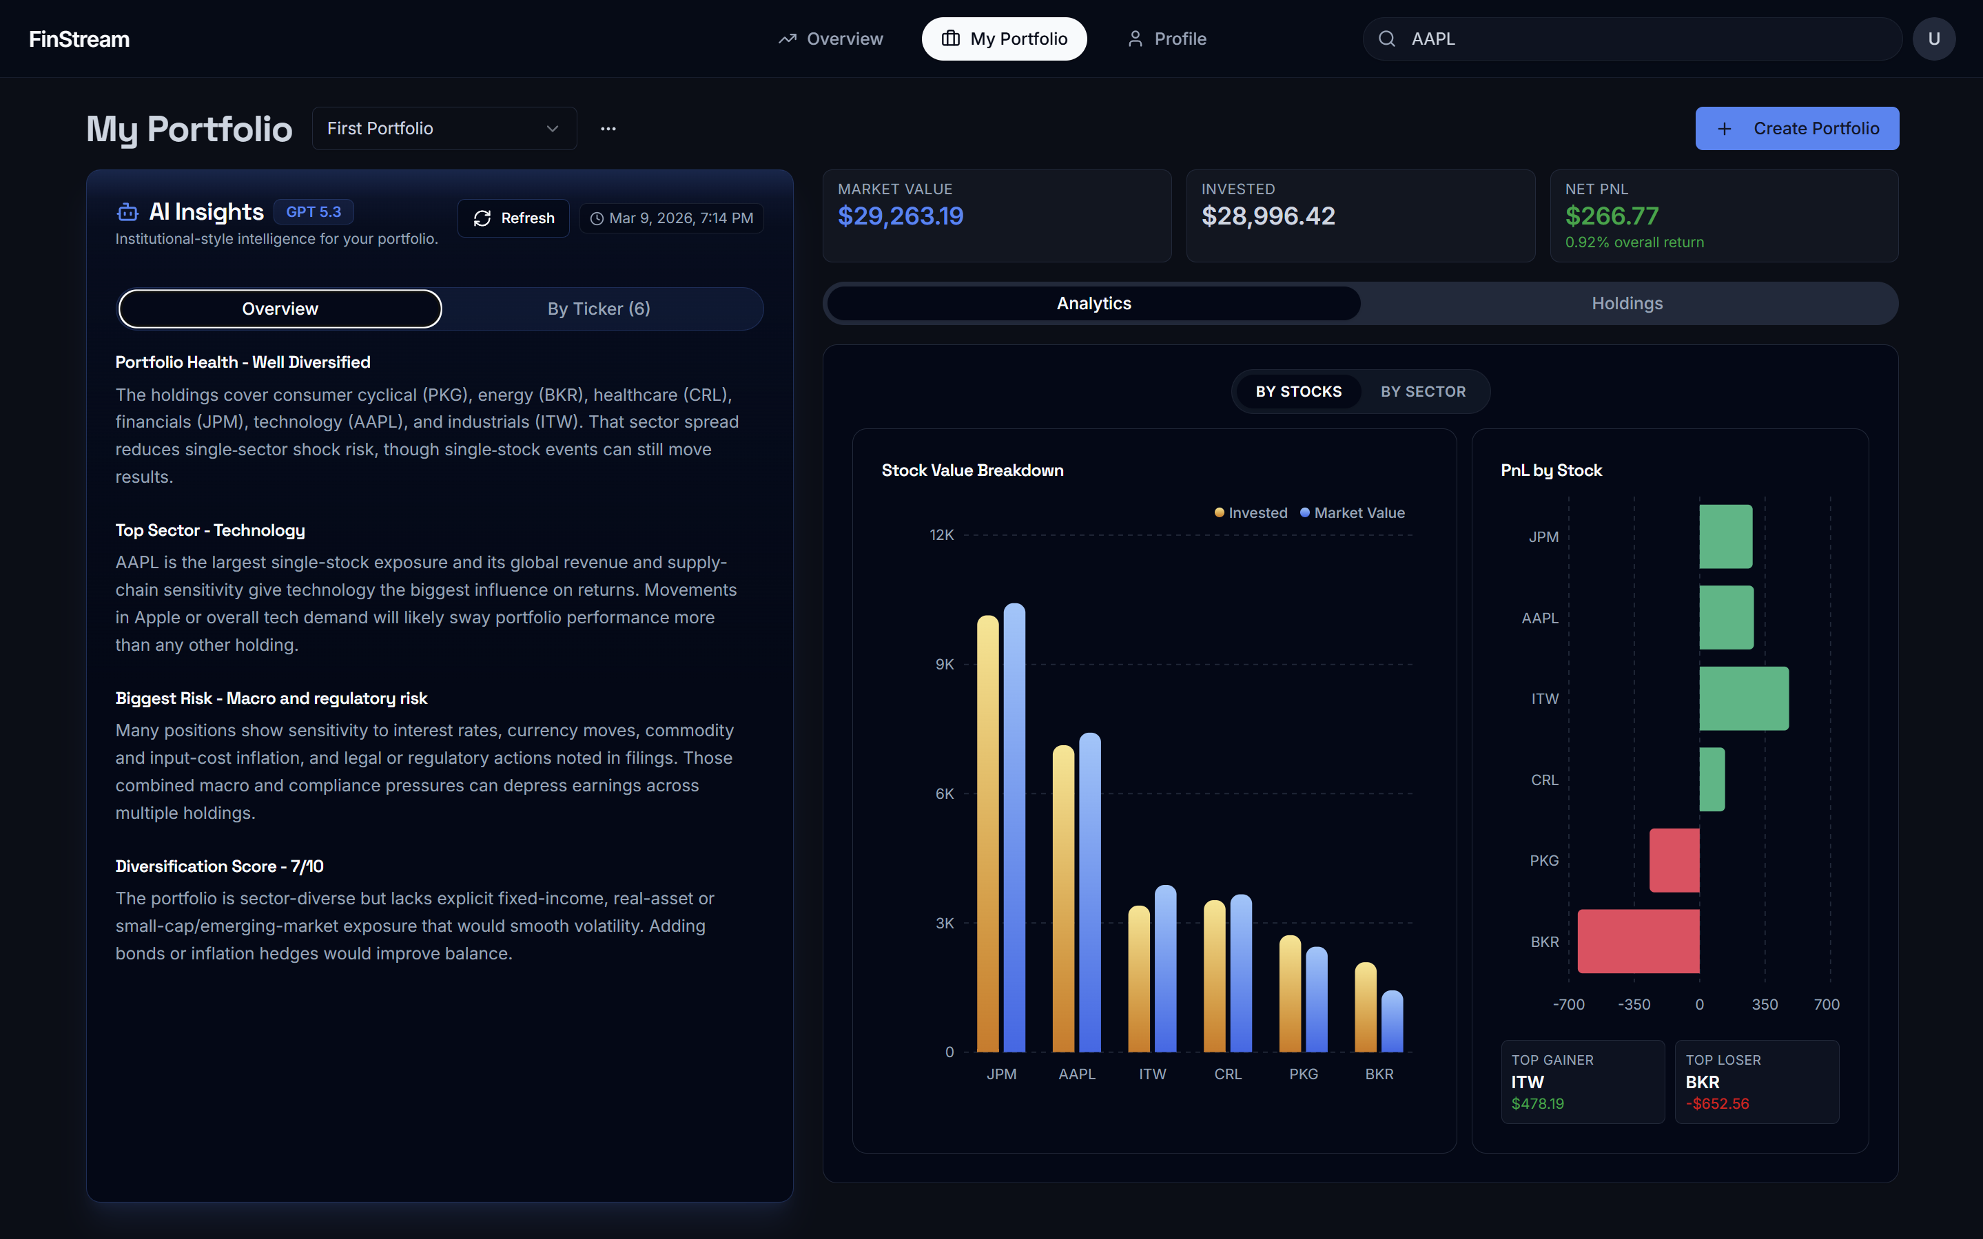Open the three-dot portfolio options menu

pyautogui.click(x=608, y=129)
